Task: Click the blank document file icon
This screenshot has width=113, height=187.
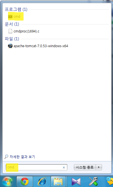Action: (10, 31)
